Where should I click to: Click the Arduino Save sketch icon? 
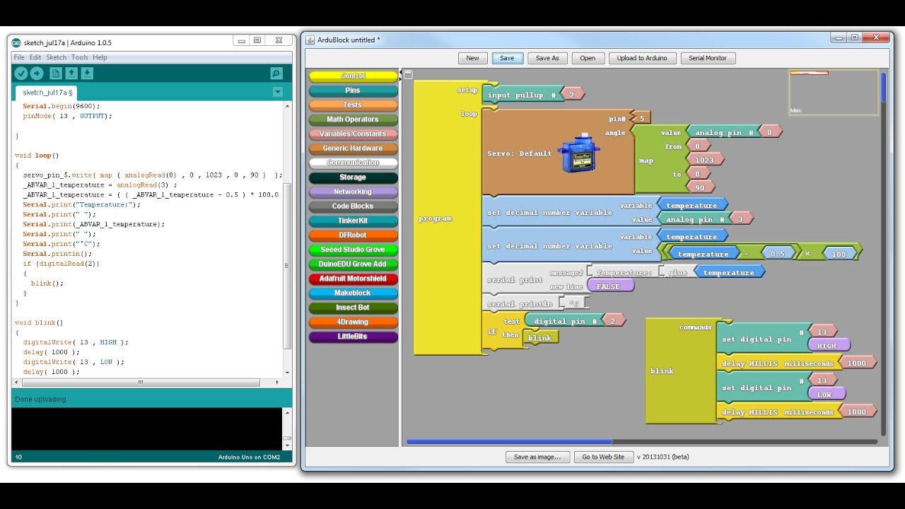coord(86,73)
